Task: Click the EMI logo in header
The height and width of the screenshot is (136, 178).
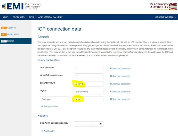Action: click(21, 6)
